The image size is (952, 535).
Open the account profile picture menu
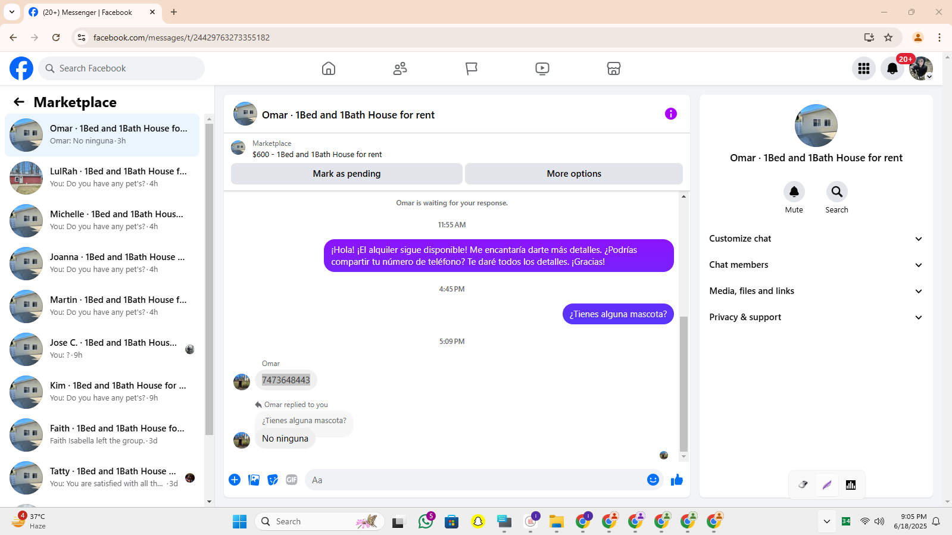921,68
